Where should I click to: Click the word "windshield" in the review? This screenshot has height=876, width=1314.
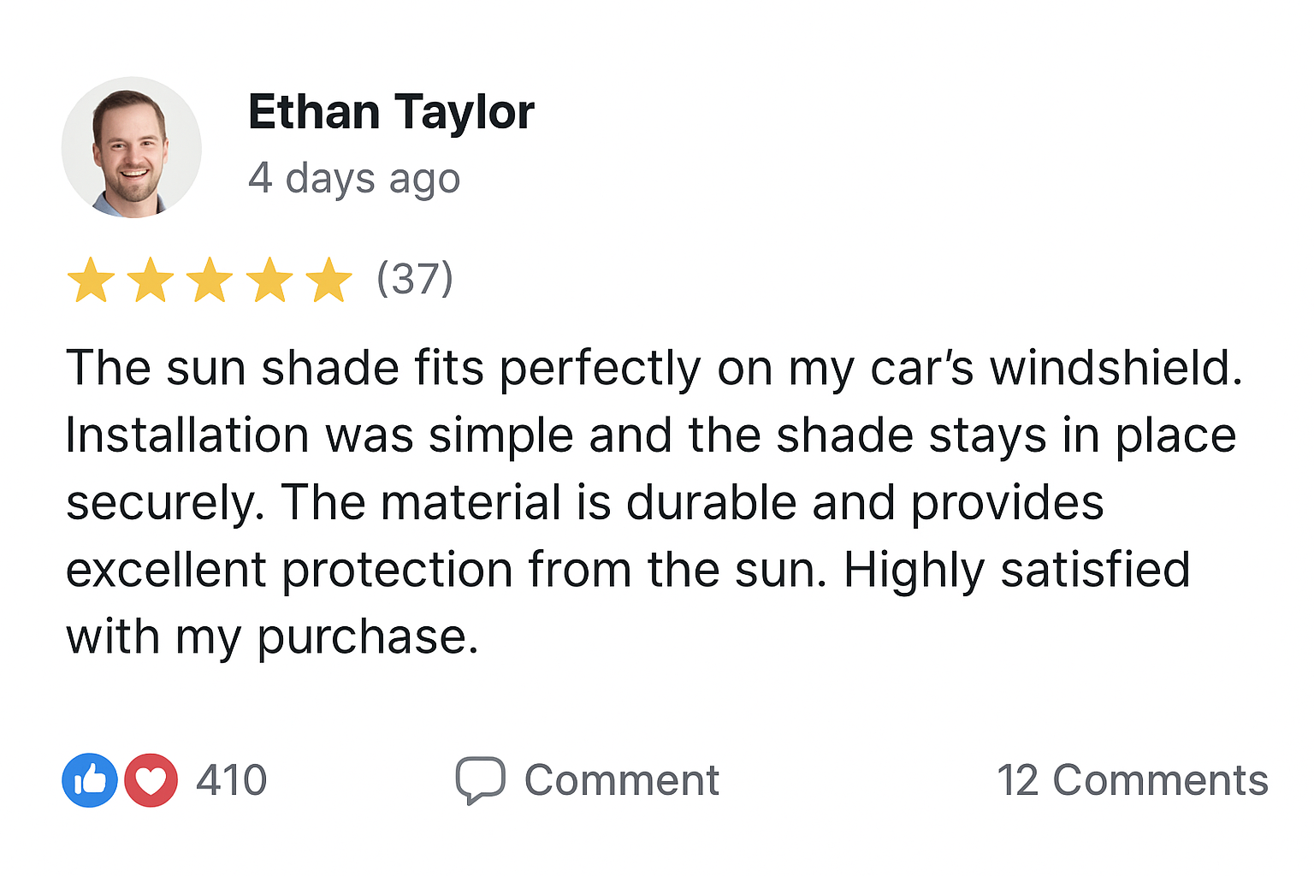(x=1115, y=369)
